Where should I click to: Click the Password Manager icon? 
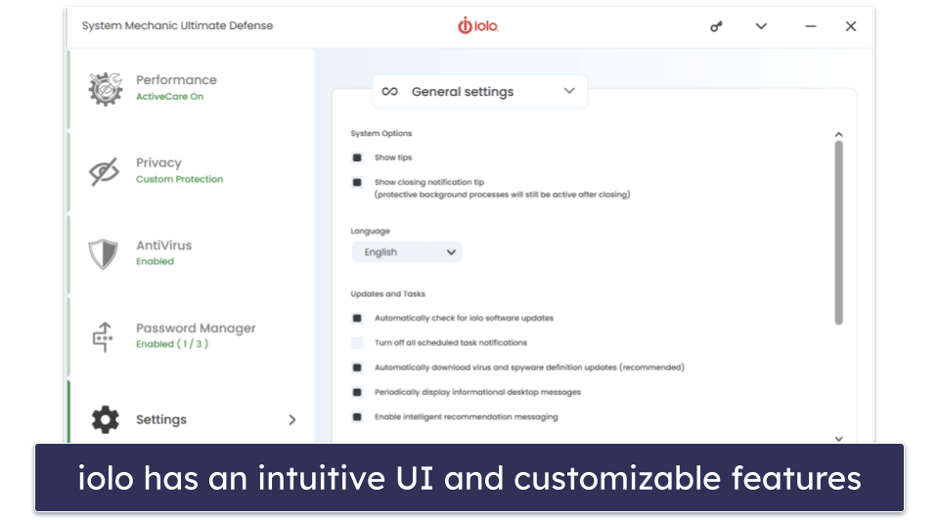point(103,337)
